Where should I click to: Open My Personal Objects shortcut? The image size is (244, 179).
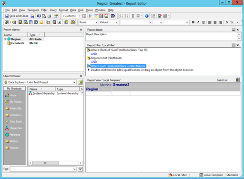[x=14, y=102]
